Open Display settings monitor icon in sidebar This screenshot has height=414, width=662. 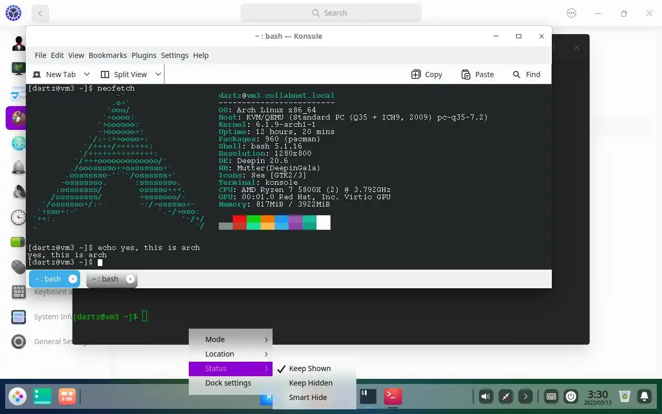pyautogui.click(x=19, y=68)
